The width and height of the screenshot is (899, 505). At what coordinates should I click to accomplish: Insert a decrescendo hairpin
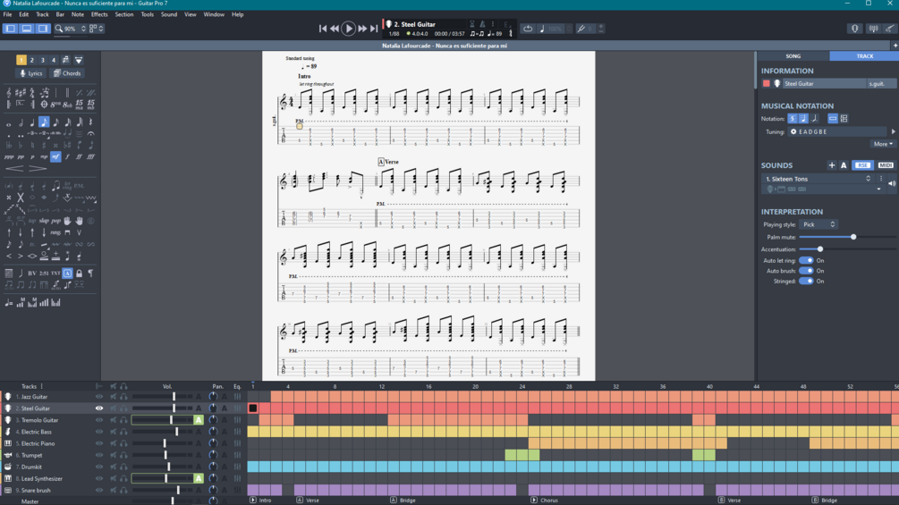tap(38, 168)
